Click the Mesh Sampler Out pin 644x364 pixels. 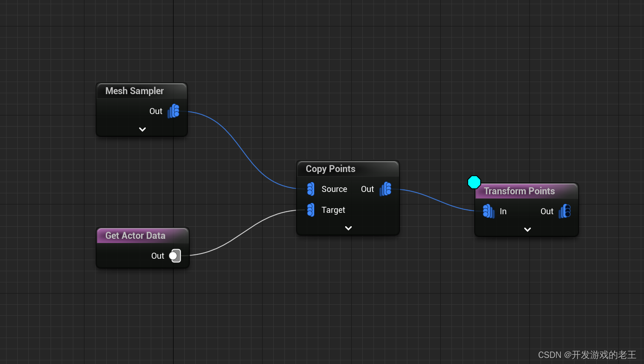174,111
